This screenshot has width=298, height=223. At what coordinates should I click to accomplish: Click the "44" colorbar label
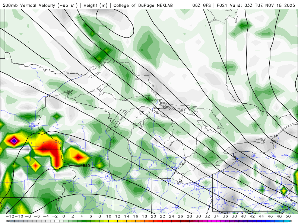261,216
